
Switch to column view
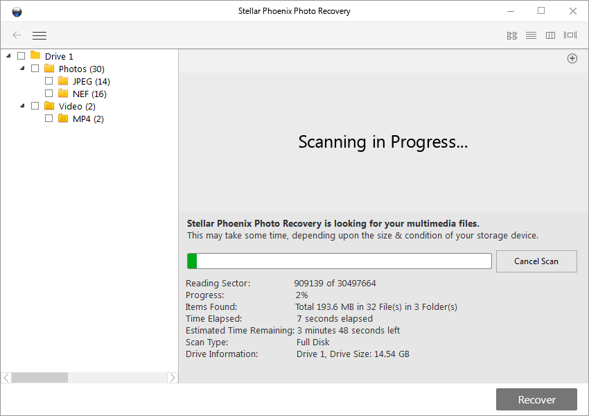pyautogui.click(x=550, y=35)
